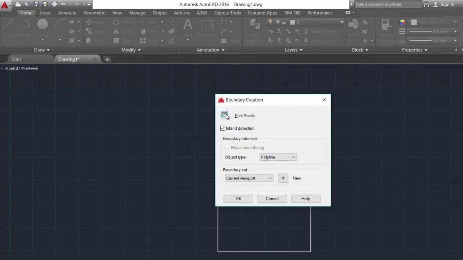Viewport: 463px width, 260px height.
Task: Click the Save disk icon in quick access toolbar
Action: coord(36,4)
